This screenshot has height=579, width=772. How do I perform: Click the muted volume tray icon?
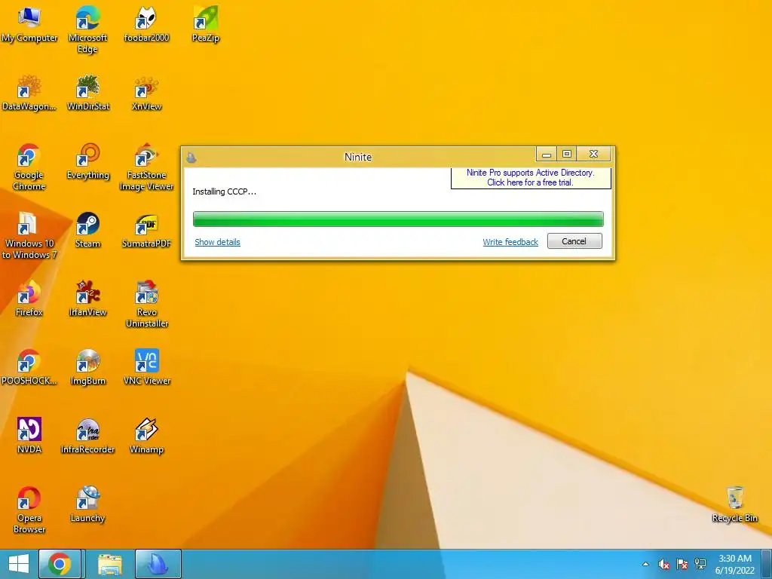[663, 564]
